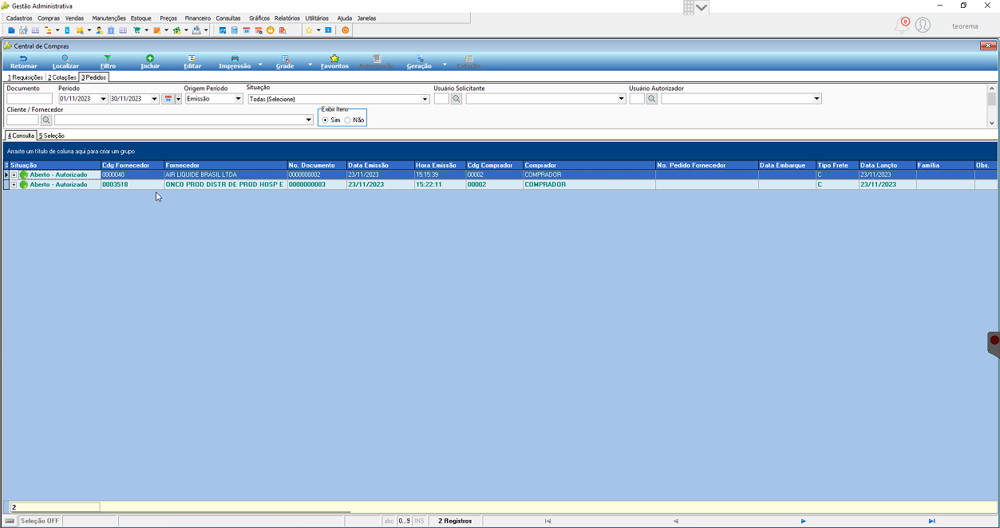Open the Localizar search tool

65,58
